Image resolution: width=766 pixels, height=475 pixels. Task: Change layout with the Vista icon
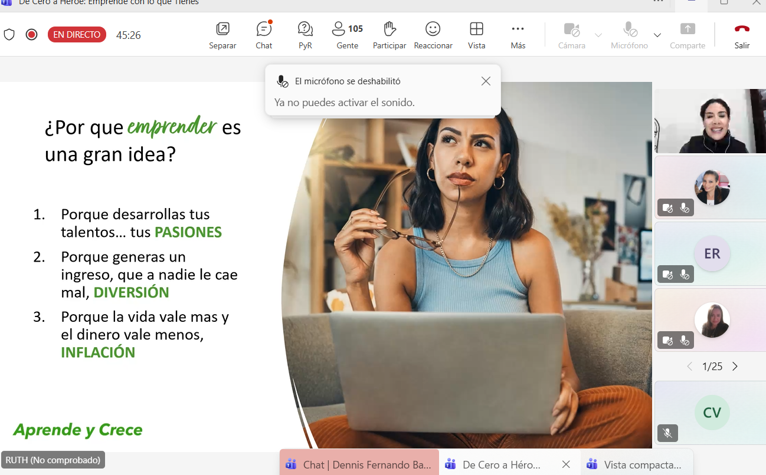476,35
